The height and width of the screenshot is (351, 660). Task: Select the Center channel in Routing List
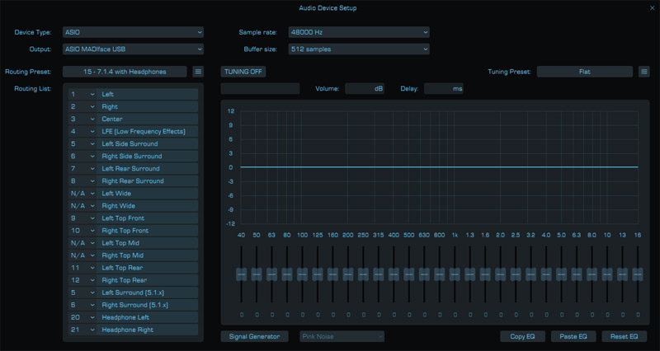pyautogui.click(x=147, y=119)
